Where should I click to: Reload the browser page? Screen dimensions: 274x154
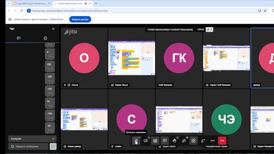coord(21,11)
